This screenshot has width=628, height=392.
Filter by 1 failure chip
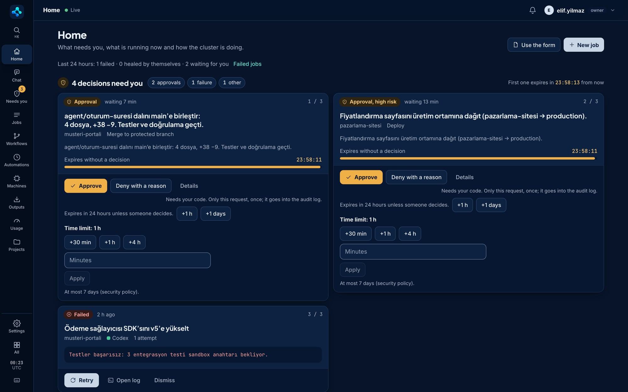click(202, 82)
